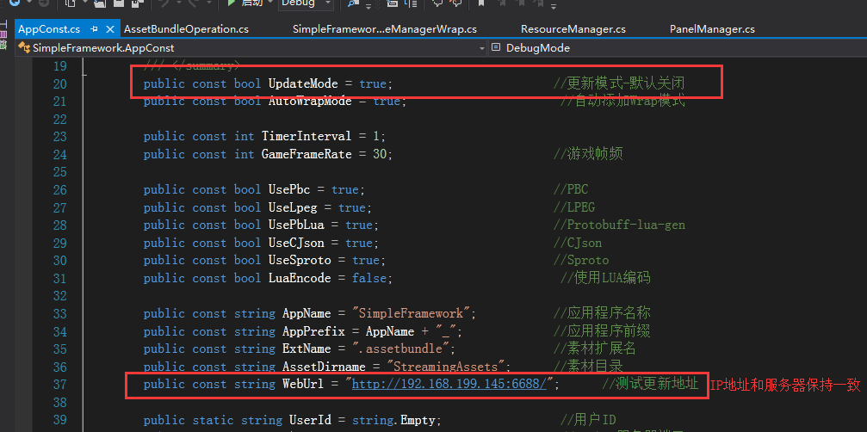Screen dimensions: 867x432
Task: Click the //LPEG comment
Action: (x=574, y=207)
